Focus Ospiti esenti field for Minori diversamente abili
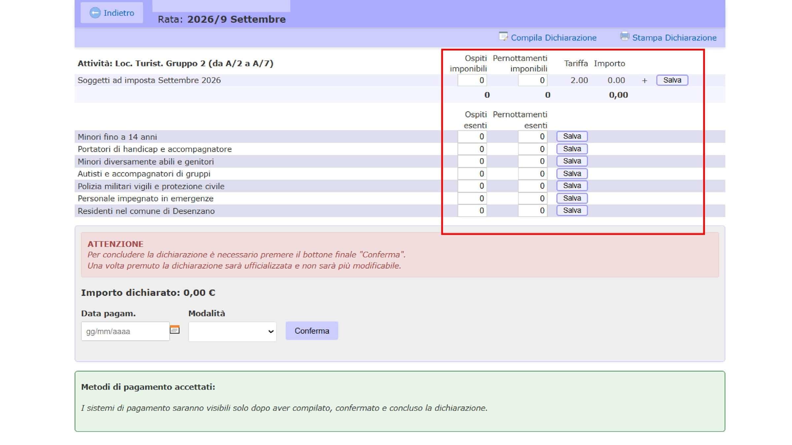This screenshot has width=792, height=445. tap(472, 161)
